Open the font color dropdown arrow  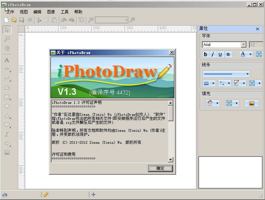click(250, 55)
